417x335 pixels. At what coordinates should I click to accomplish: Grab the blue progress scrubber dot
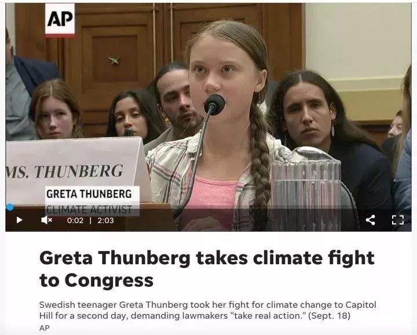point(10,207)
